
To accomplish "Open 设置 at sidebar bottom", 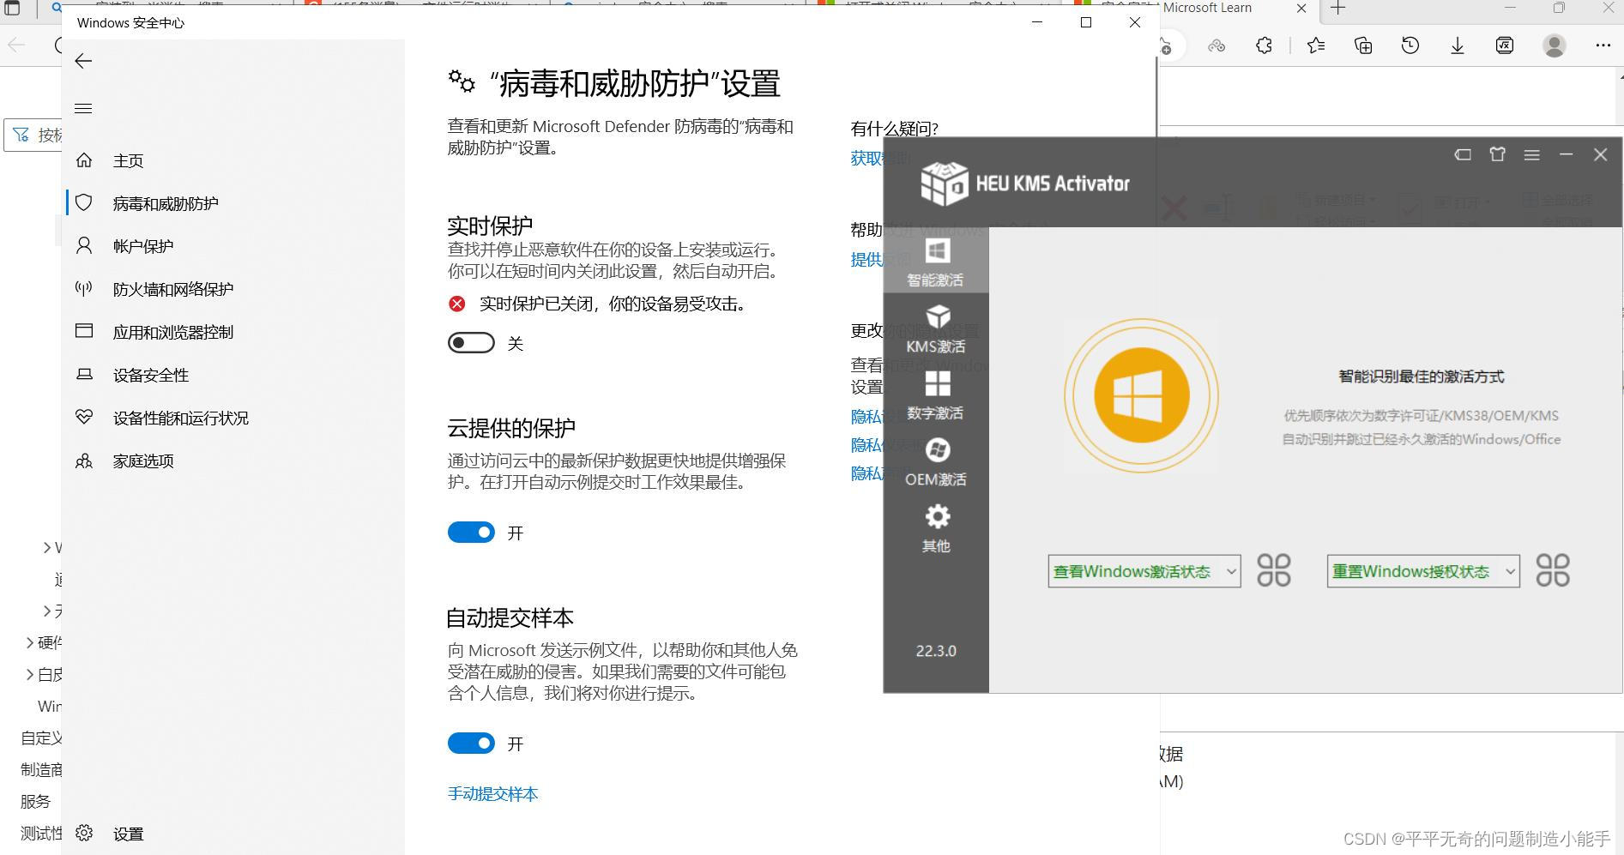I will (128, 834).
